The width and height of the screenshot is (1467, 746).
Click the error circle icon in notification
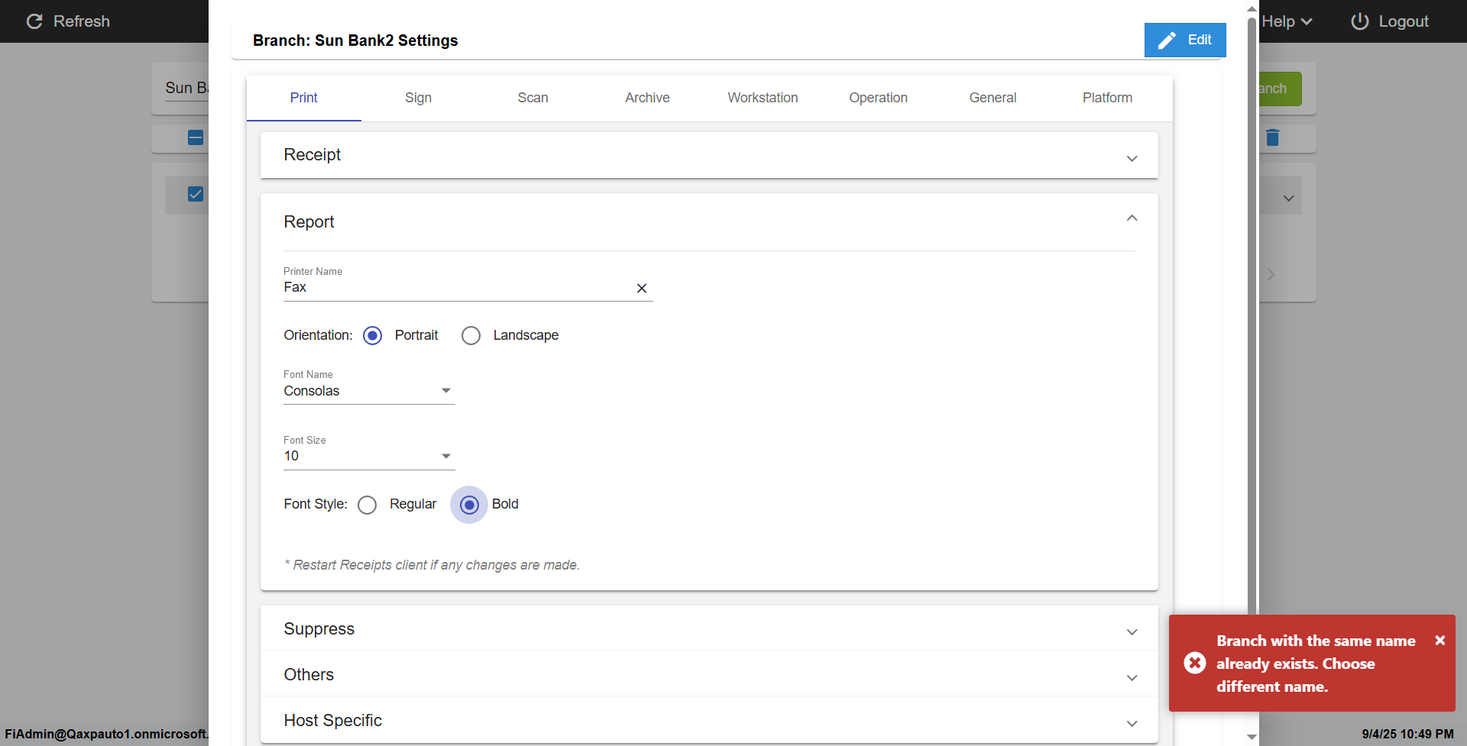point(1195,663)
